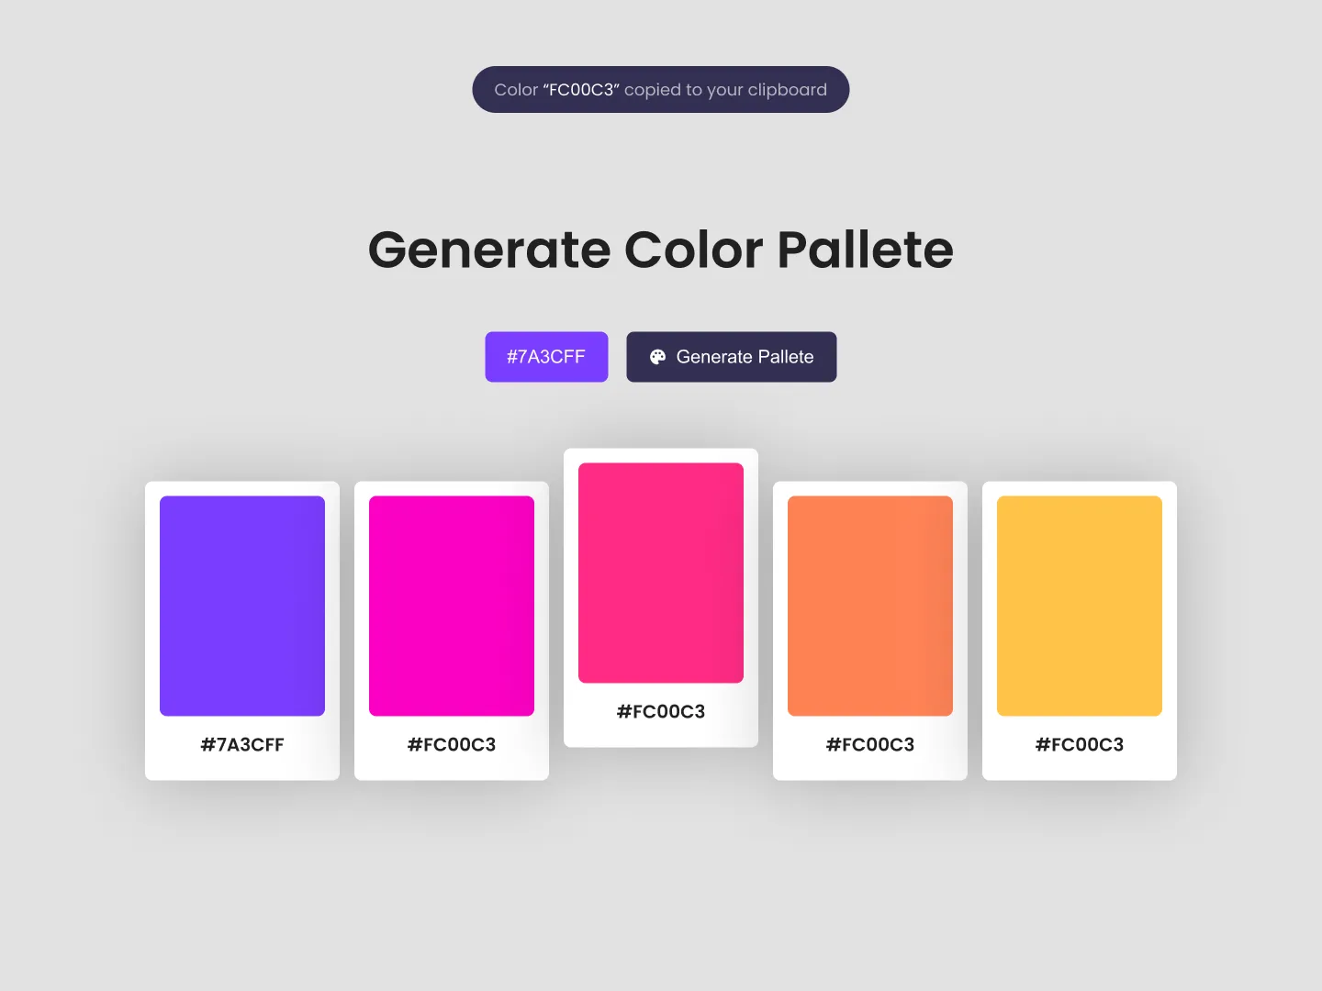Select the orange gradient color swatch

tap(869, 606)
